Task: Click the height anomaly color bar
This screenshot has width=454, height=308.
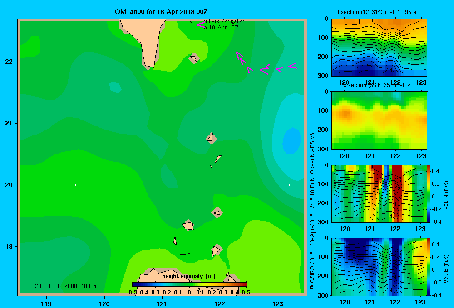Action: coord(190,284)
